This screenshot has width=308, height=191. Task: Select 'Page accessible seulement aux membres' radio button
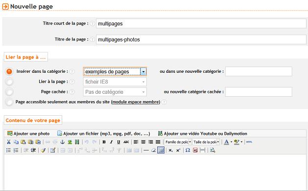pyautogui.click(x=9, y=102)
